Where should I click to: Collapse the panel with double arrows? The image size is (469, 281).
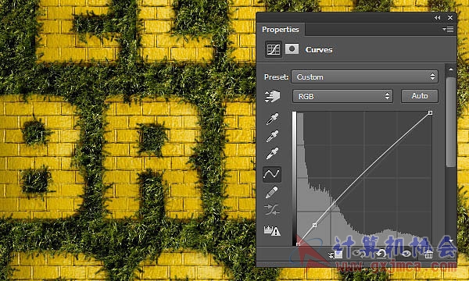437,18
